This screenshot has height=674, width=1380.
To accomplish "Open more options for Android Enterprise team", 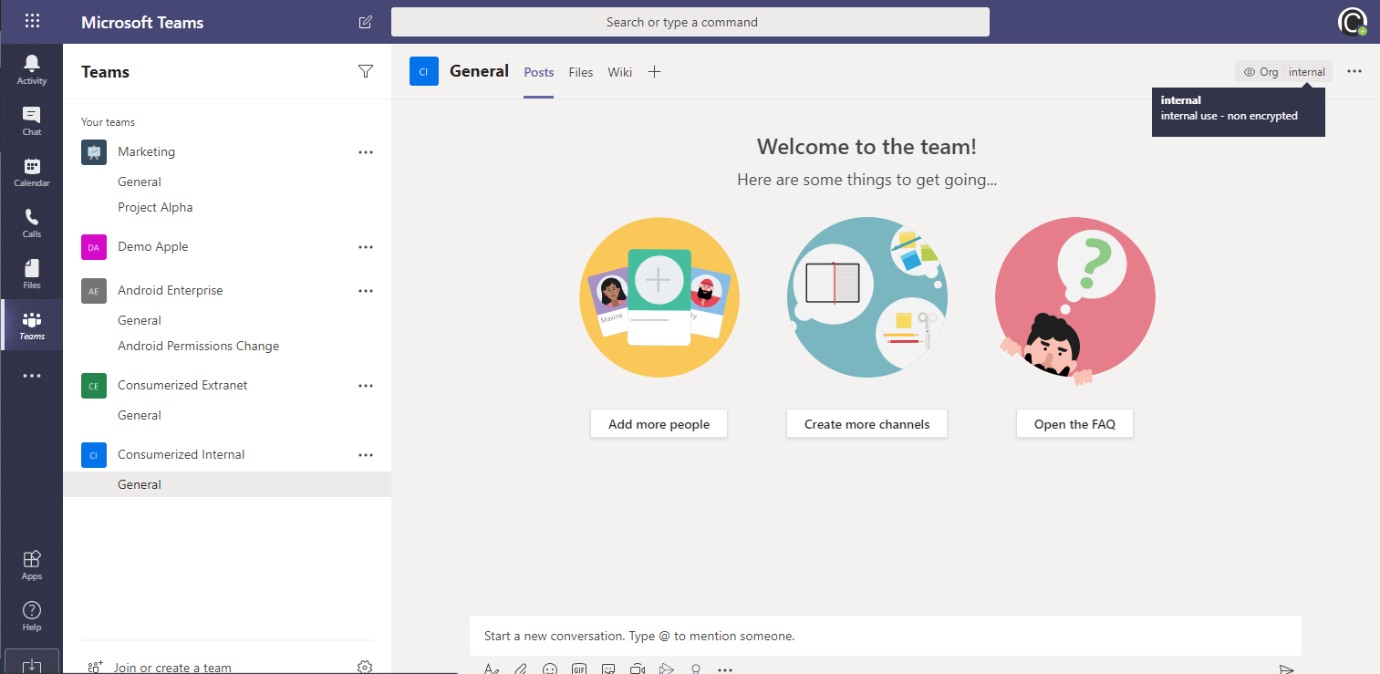I will click(x=366, y=291).
